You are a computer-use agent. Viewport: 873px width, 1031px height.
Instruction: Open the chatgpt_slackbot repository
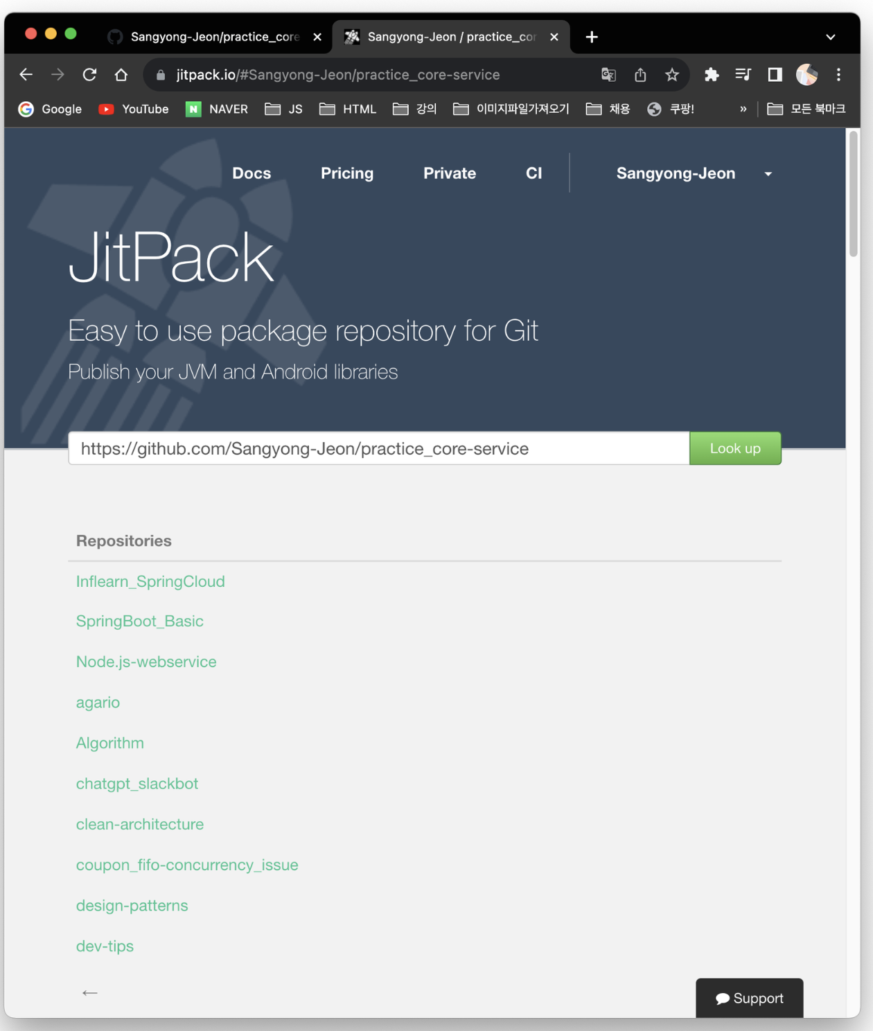point(137,784)
